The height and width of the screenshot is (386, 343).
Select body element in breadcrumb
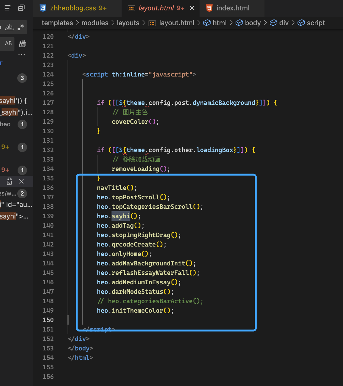pos(253,23)
